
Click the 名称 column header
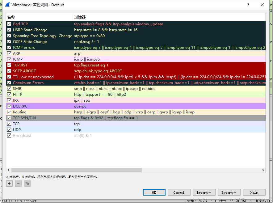40,17
